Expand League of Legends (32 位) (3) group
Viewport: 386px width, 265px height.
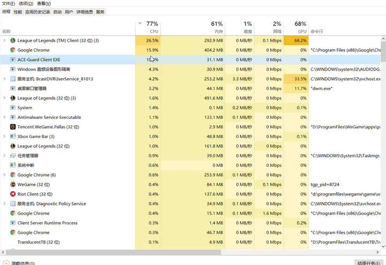click(x=4, y=98)
